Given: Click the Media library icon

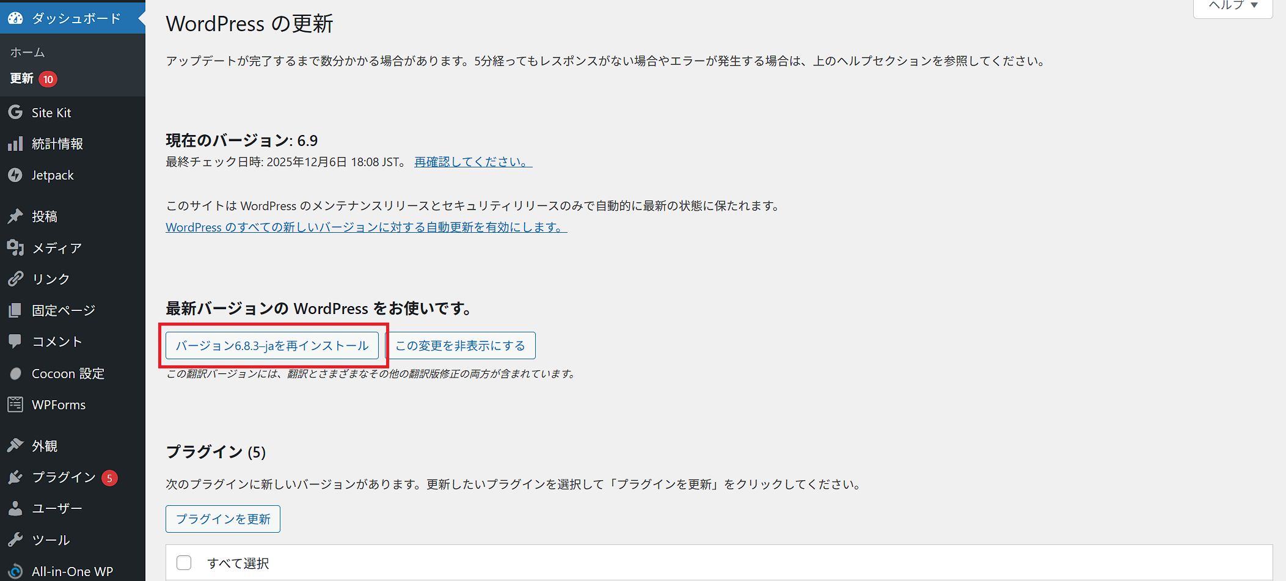Looking at the screenshot, I should [x=15, y=248].
